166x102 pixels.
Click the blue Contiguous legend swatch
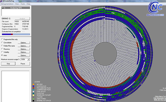[33, 86]
